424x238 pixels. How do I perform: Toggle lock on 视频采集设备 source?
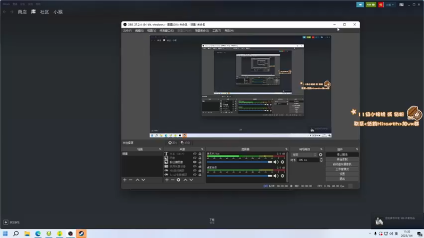(x=200, y=166)
